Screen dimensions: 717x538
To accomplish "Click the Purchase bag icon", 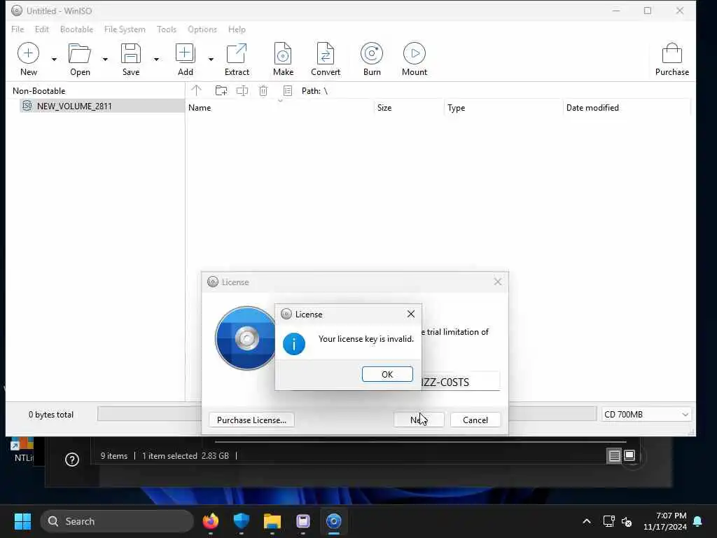I will click(671, 59).
